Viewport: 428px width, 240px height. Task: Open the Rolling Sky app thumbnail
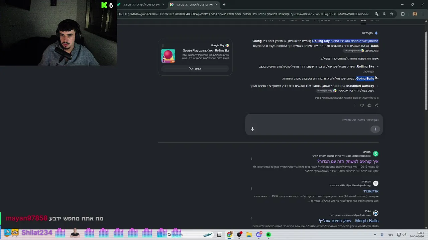pyautogui.click(x=168, y=56)
